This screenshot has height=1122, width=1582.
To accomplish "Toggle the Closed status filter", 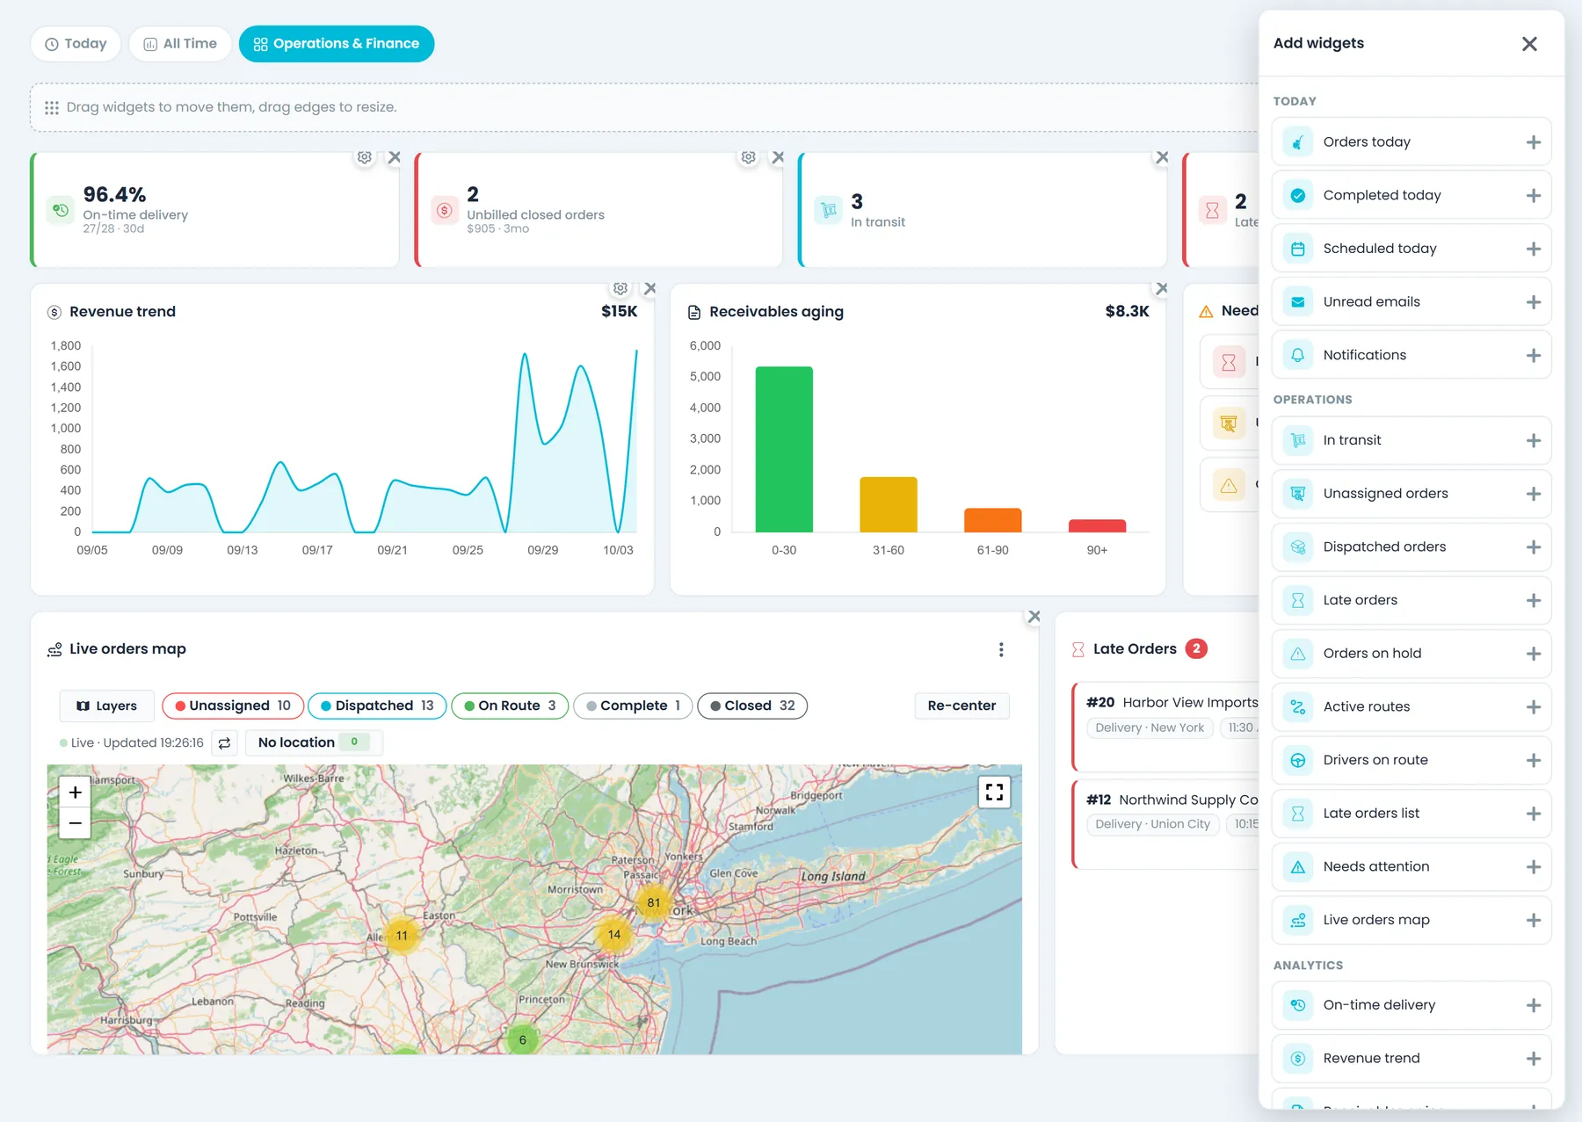I will 752,706.
